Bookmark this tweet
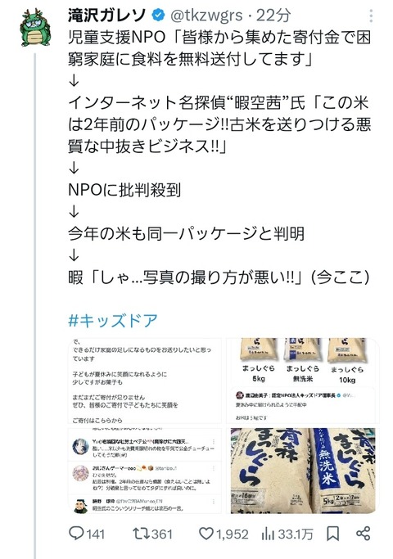 pos(332,534)
